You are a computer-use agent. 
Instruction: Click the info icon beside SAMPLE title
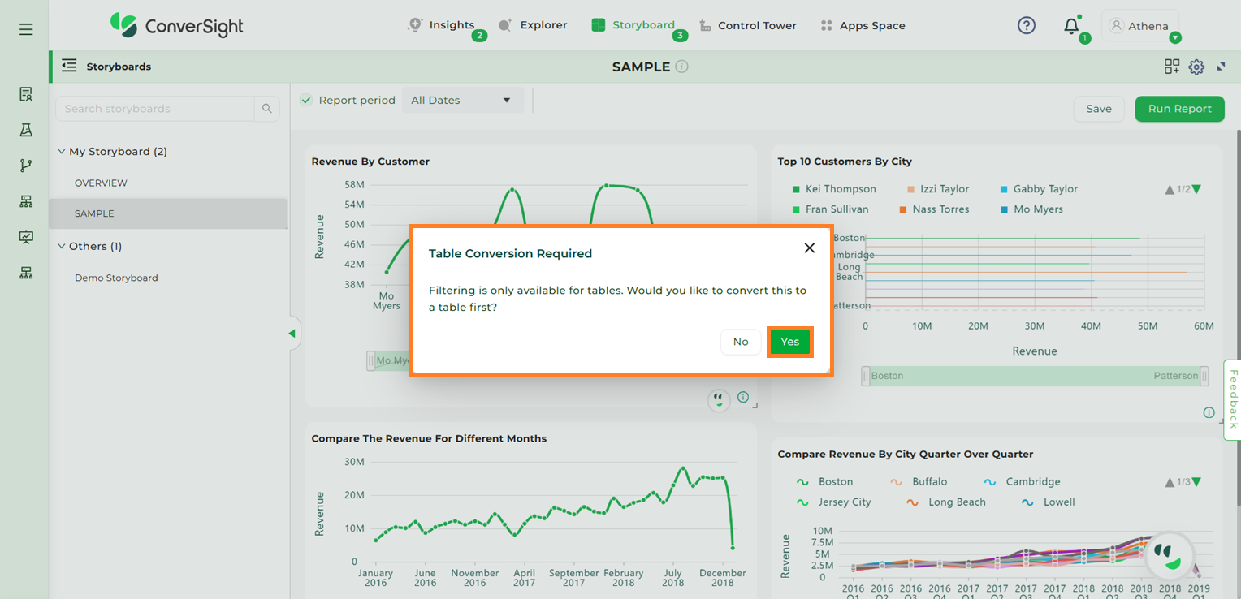pyautogui.click(x=682, y=67)
